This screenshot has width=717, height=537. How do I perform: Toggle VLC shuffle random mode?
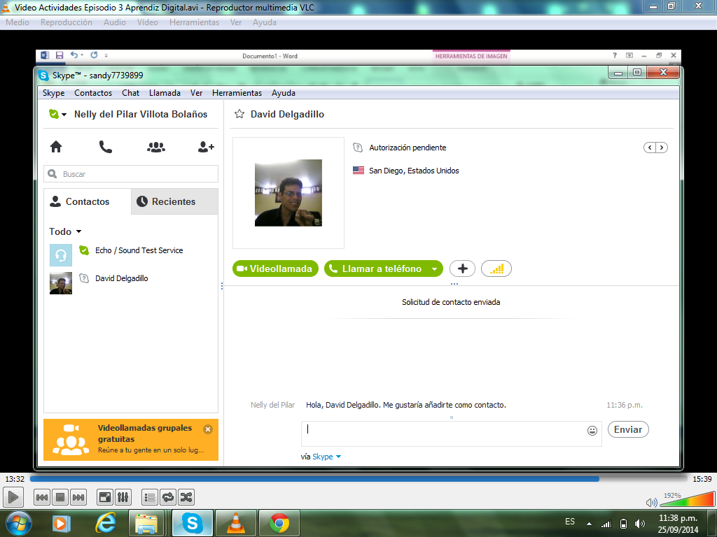[x=186, y=497]
